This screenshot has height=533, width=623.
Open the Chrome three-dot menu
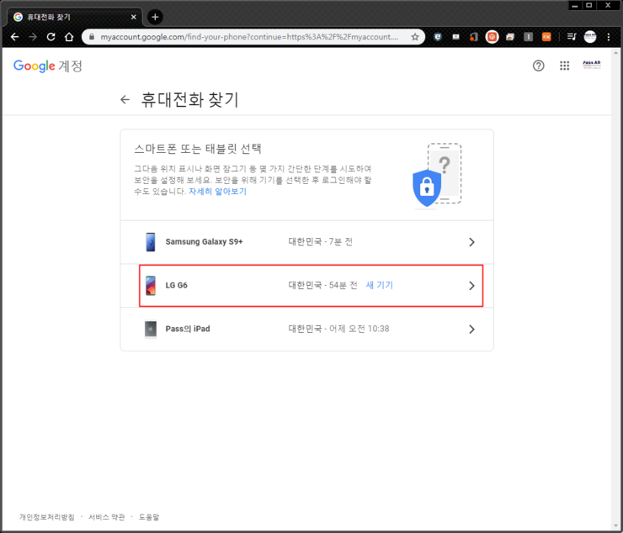click(609, 37)
